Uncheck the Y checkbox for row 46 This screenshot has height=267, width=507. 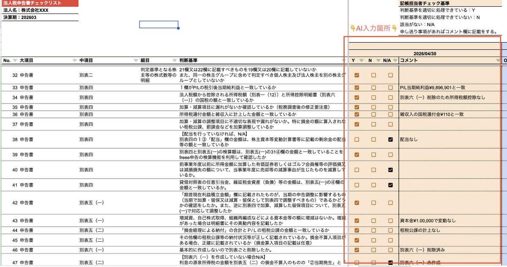click(x=357, y=250)
